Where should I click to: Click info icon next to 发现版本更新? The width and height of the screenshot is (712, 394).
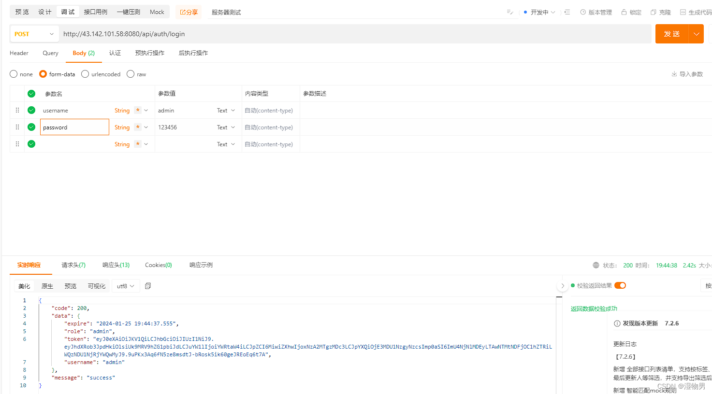[x=617, y=324]
